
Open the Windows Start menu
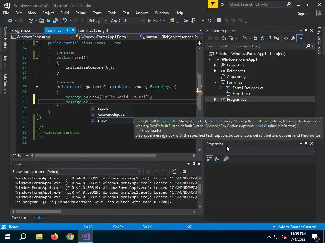click(8, 237)
